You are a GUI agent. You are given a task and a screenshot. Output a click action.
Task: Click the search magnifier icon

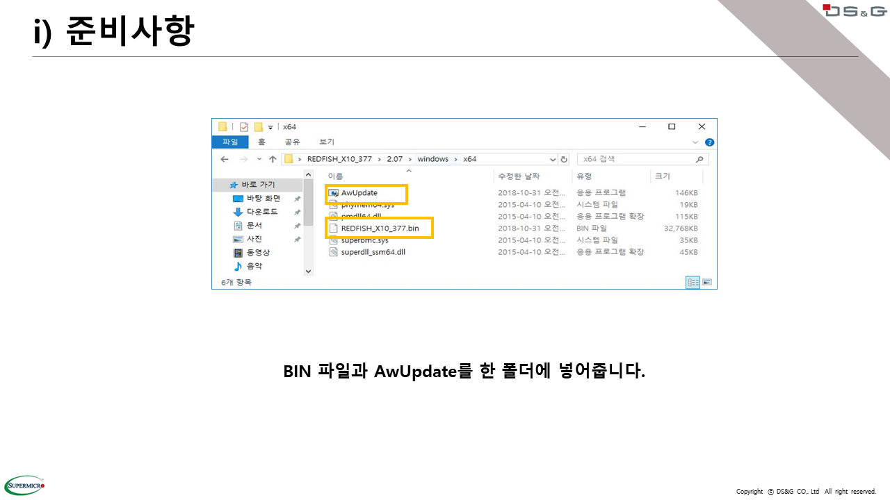coord(699,159)
